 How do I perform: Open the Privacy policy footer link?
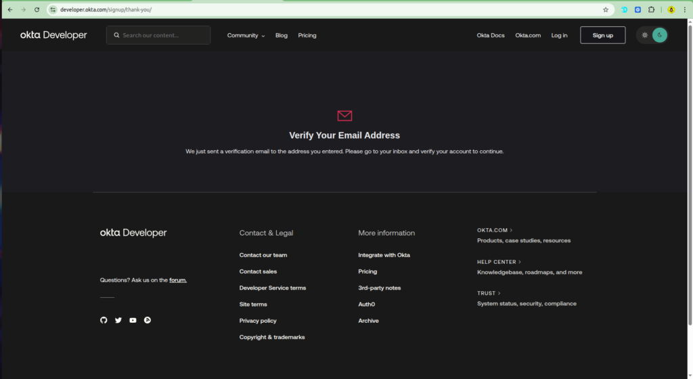pyautogui.click(x=258, y=321)
